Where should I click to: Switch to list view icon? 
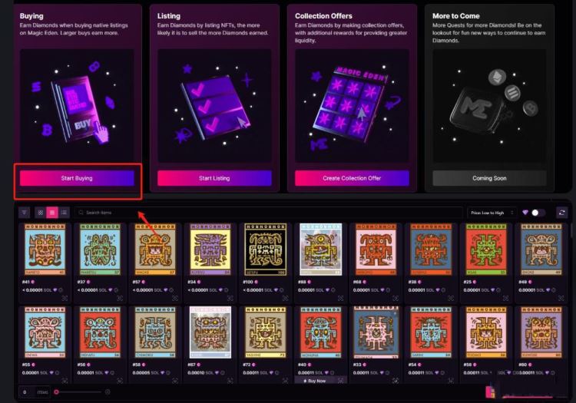(x=64, y=213)
